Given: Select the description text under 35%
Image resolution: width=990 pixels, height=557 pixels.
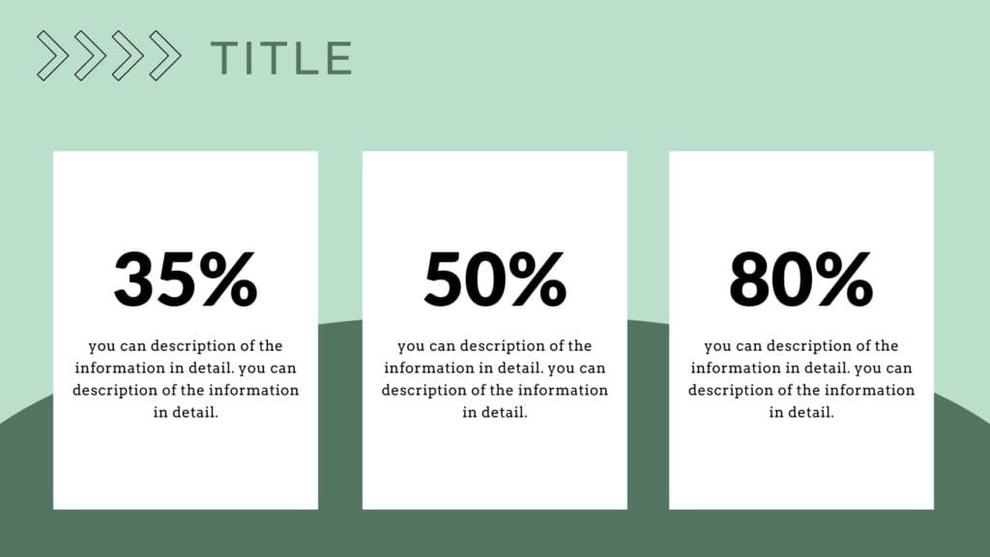Looking at the screenshot, I should (186, 379).
